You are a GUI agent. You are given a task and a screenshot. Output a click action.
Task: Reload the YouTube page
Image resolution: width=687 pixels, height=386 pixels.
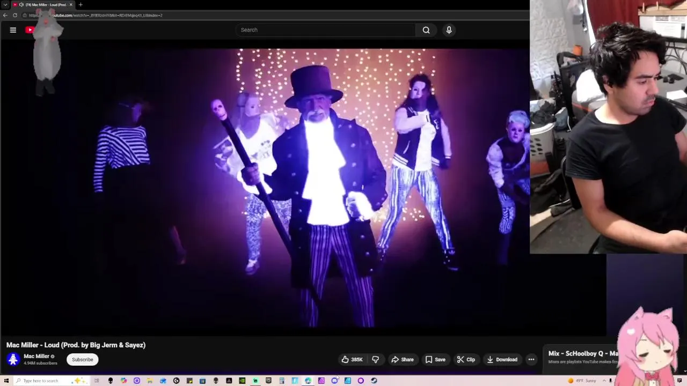pyautogui.click(x=15, y=16)
